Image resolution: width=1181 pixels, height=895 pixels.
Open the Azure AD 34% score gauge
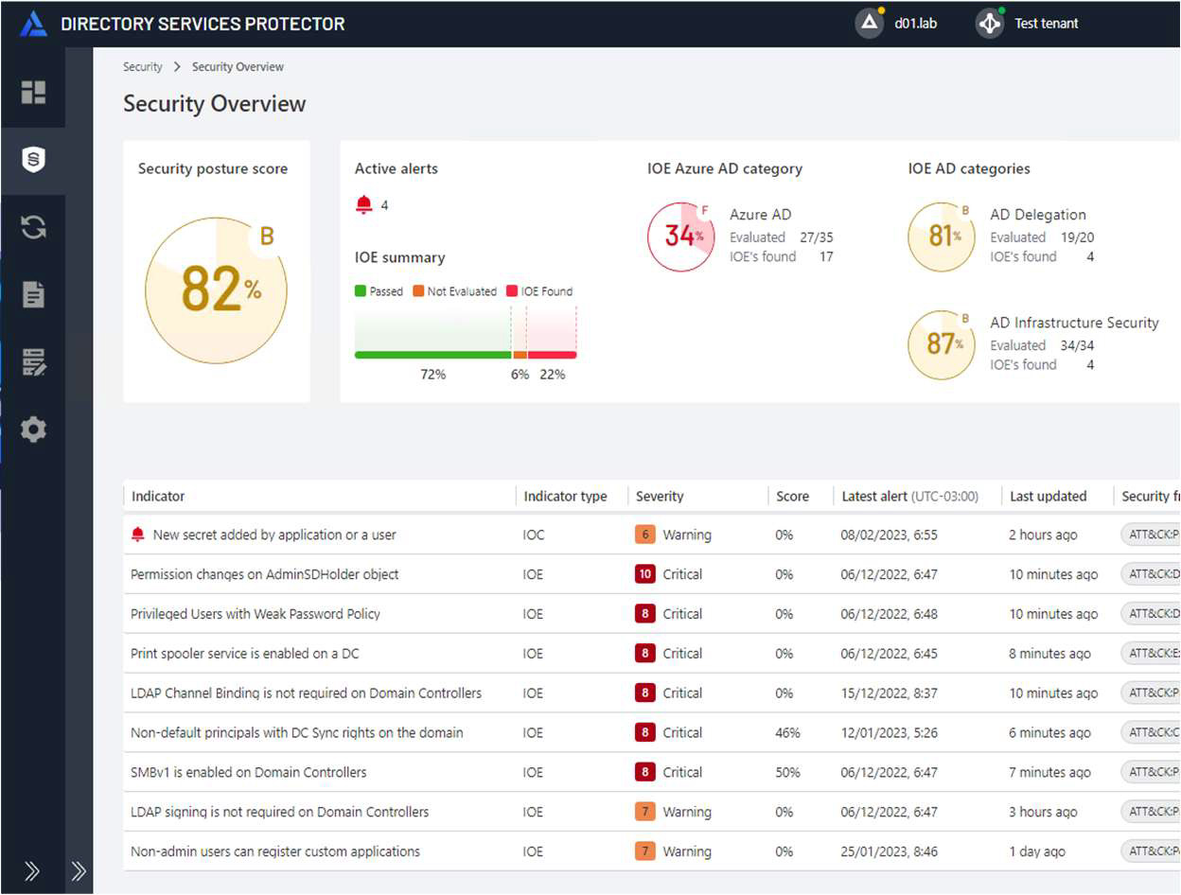point(680,237)
